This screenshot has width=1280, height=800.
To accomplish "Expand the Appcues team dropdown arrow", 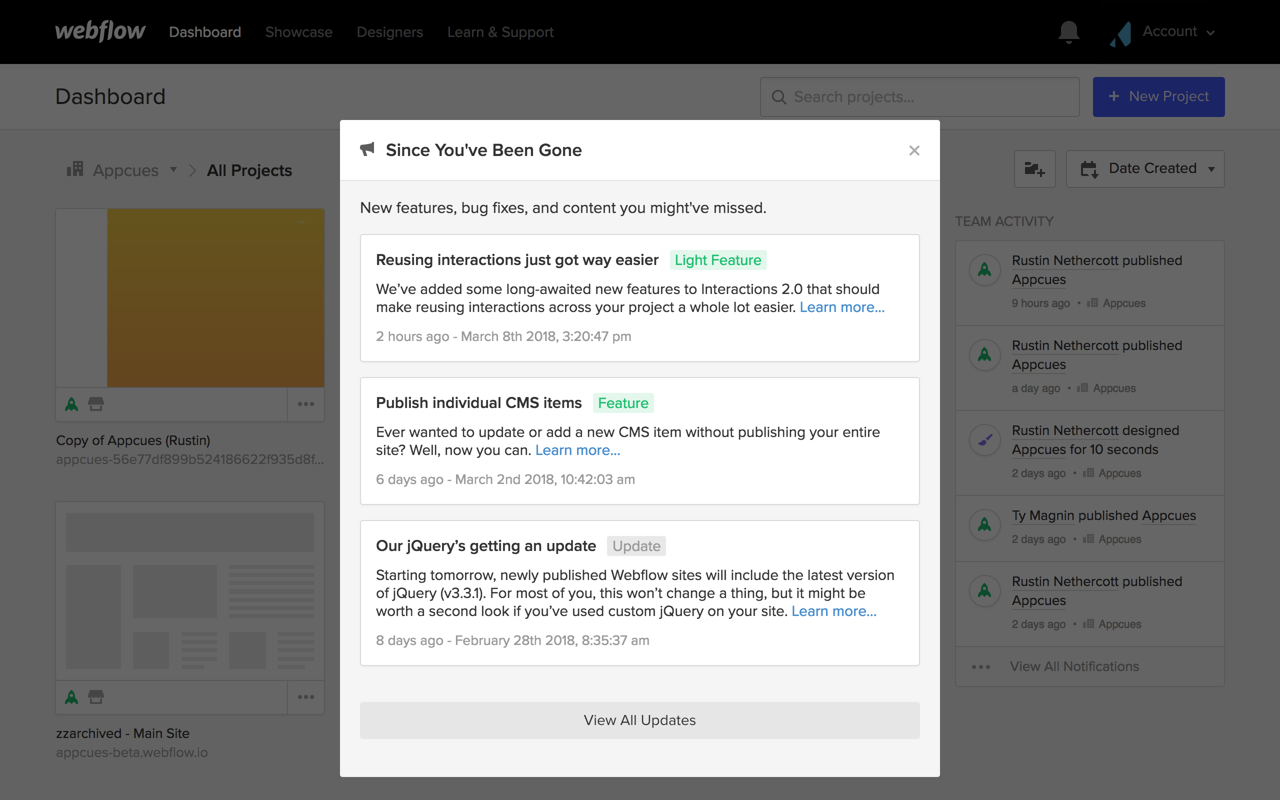I will [x=173, y=170].
